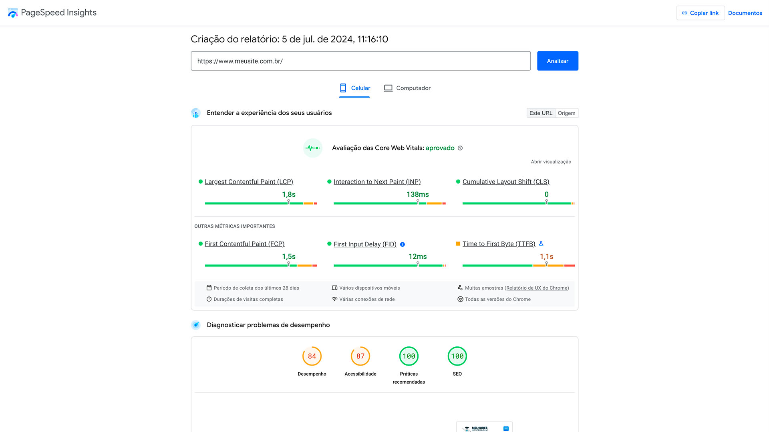Expand the Documentos menu
The image size is (769, 432).
[746, 13]
